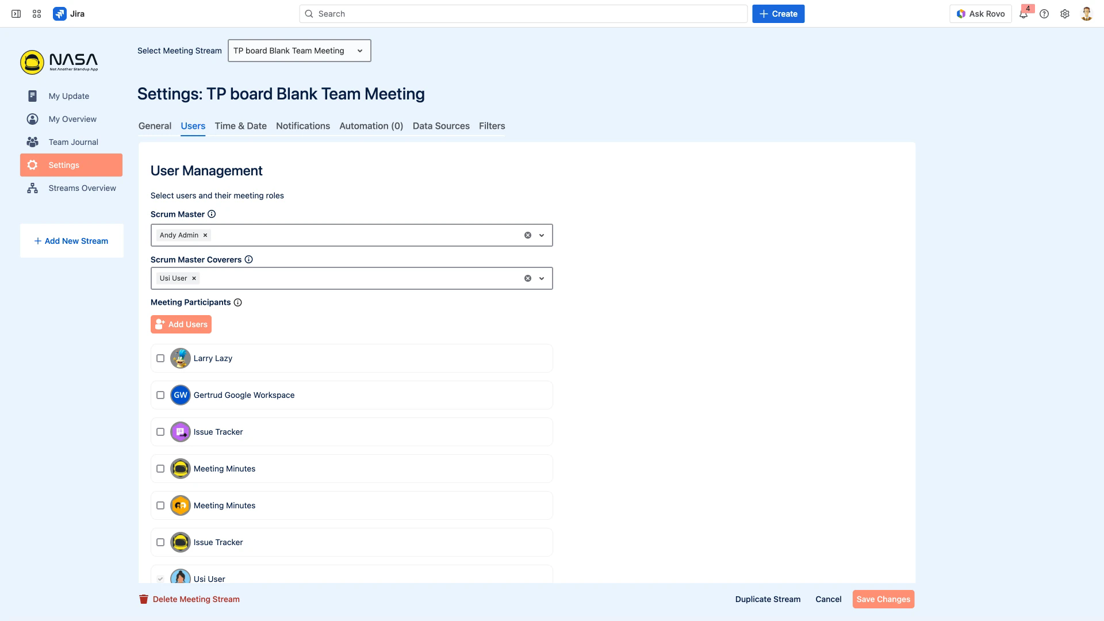Click the trash icon beside Delete Meeting Stream
This screenshot has height=621, width=1104.
click(143, 599)
